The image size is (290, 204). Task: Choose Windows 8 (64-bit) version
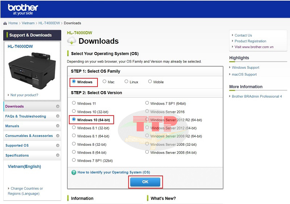point(74,152)
